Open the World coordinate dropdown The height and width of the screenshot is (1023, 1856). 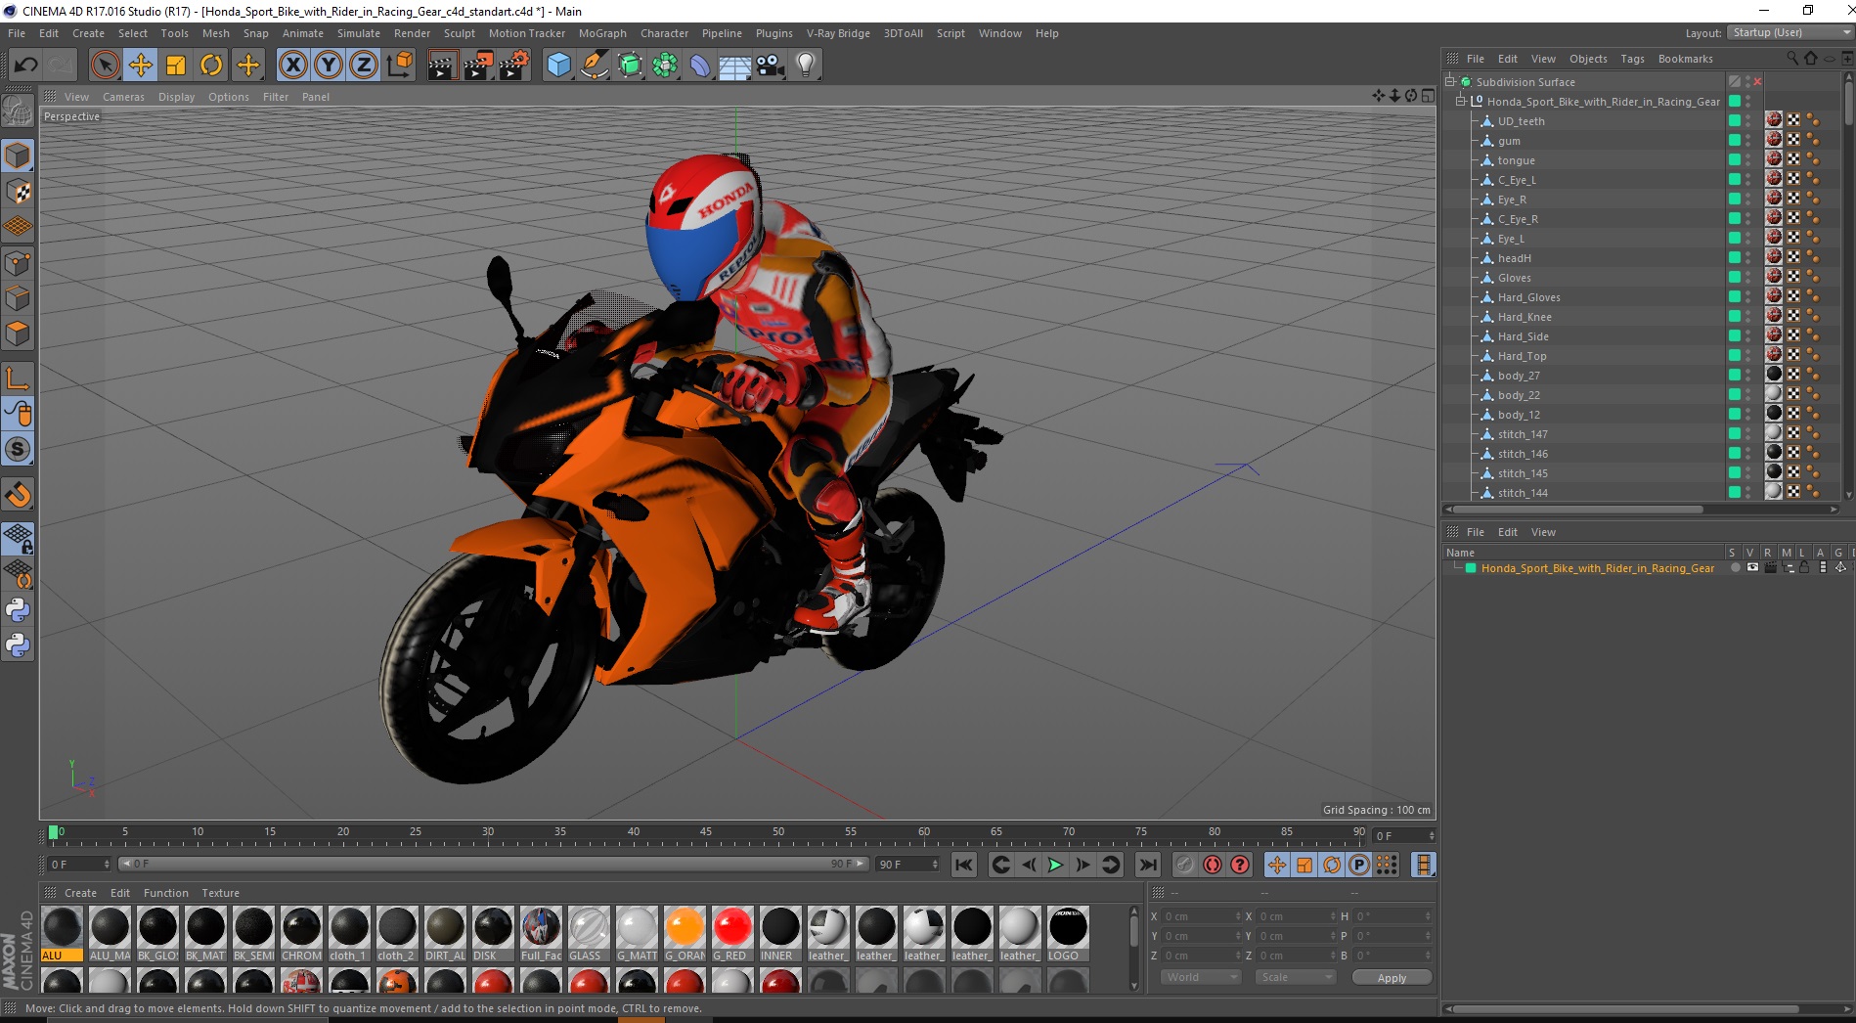pos(1201,977)
